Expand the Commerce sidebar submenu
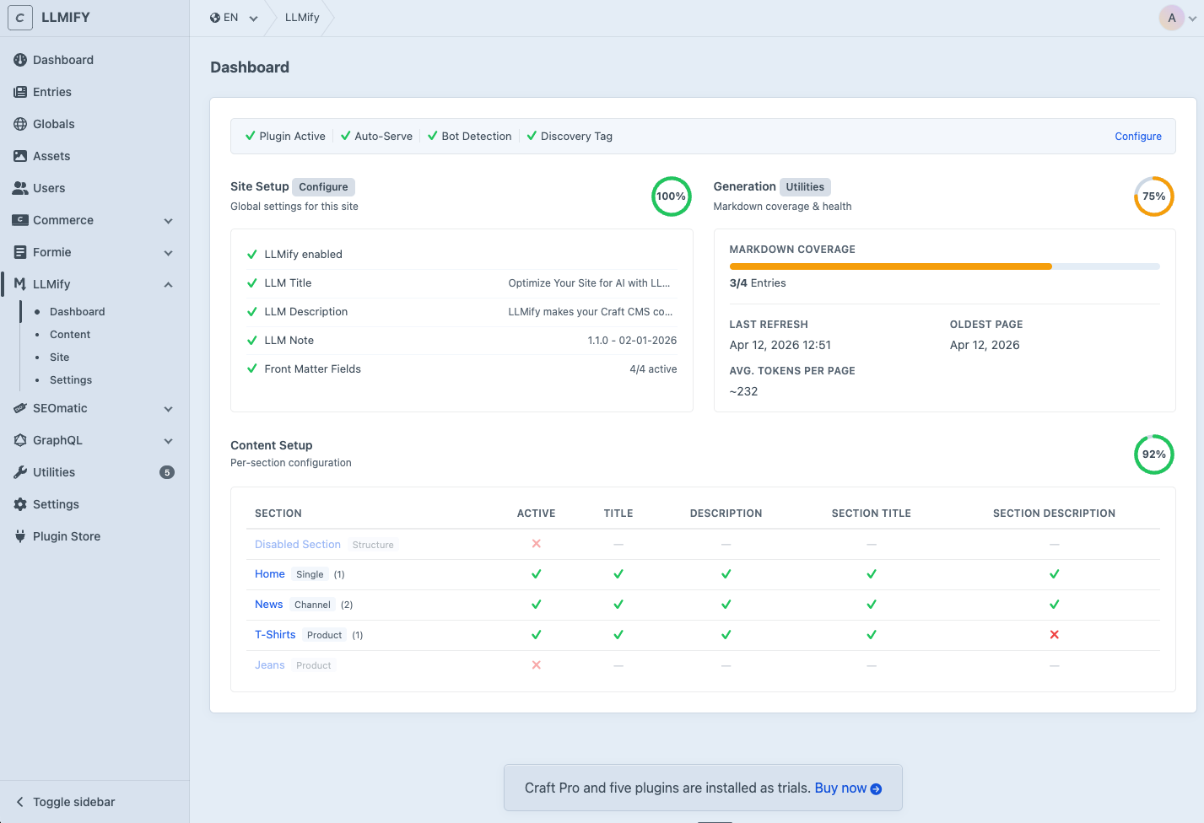 (x=168, y=220)
